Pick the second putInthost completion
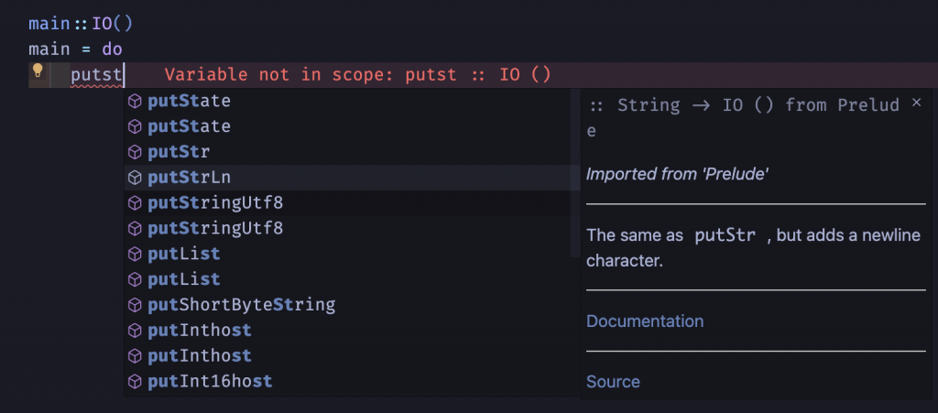 pyautogui.click(x=199, y=355)
